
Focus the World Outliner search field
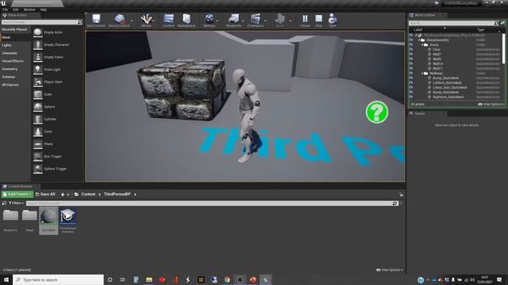pyautogui.click(x=452, y=23)
